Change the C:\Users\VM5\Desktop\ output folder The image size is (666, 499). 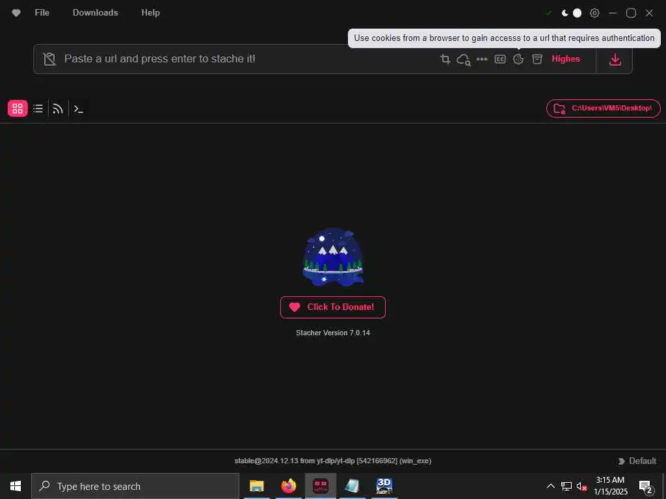coord(603,109)
